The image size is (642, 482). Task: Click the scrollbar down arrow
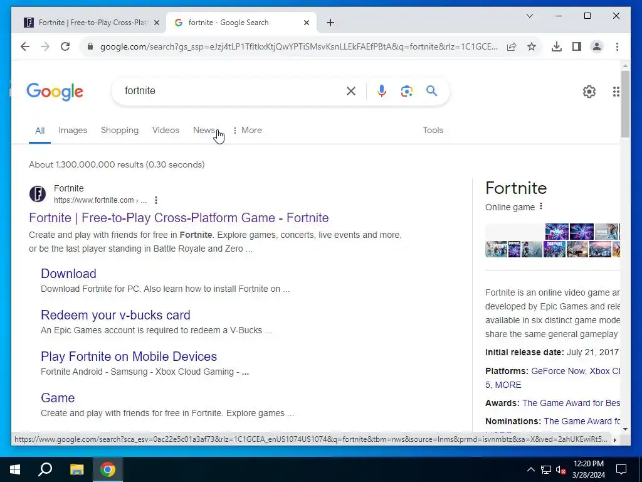coord(625,429)
